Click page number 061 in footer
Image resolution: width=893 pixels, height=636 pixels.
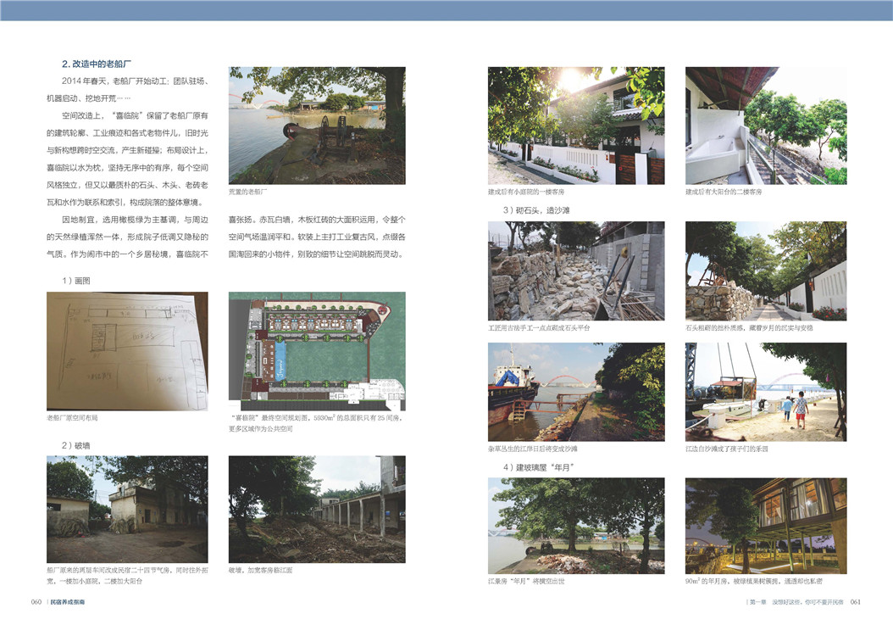855,602
